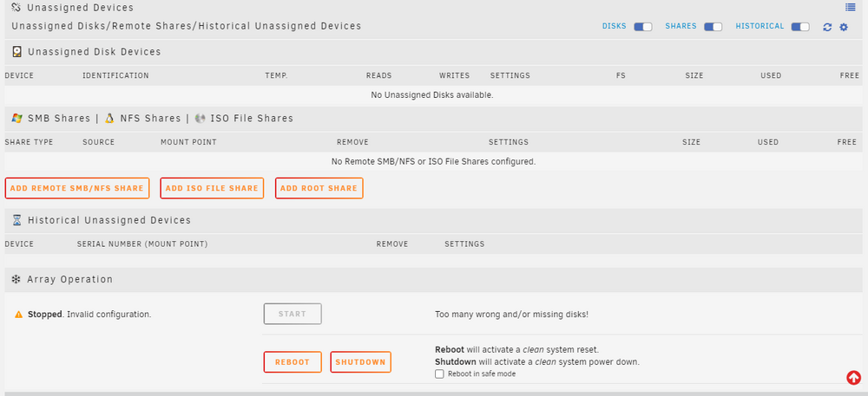This screenshot has height=396, width=868.
Task: Click the Reboot button
Action: coord(293,362)
